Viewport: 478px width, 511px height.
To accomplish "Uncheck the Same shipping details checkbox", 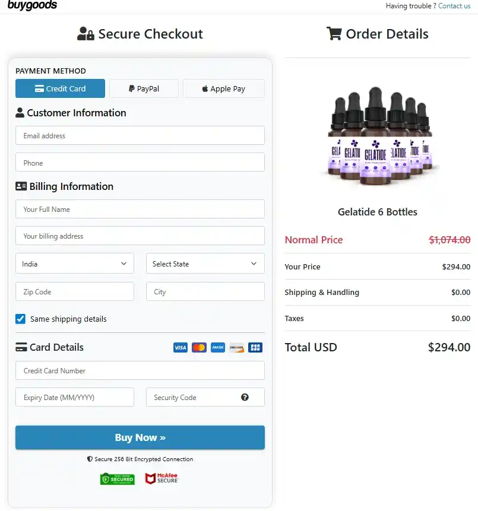I will pyautogui.click(x=20, y=318).
